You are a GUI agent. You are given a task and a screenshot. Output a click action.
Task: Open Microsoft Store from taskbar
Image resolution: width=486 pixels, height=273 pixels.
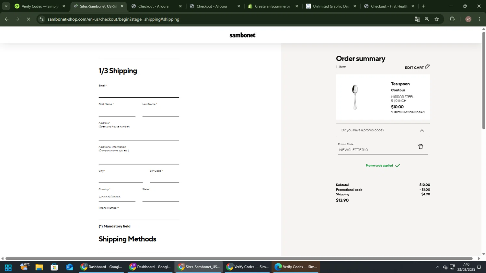[54, 267]
